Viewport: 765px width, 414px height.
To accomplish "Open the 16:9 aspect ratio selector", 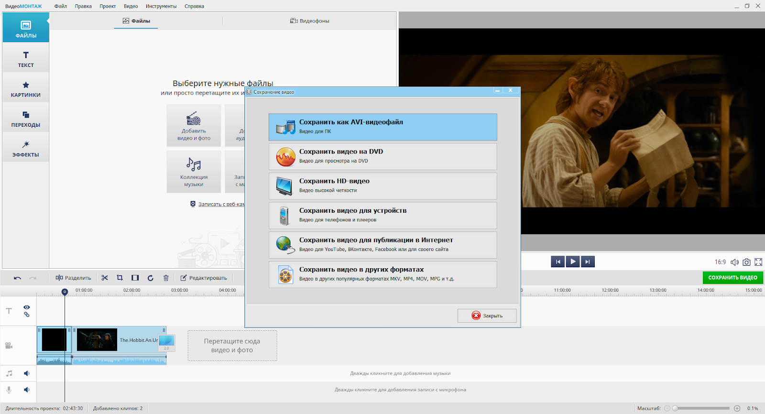I will point(720,262).
